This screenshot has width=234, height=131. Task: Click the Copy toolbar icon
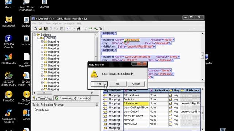[56, 29]
